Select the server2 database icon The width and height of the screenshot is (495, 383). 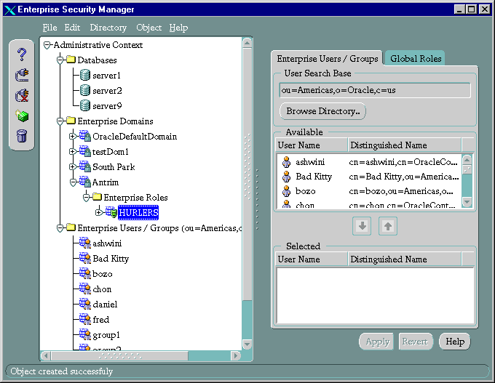85,91
